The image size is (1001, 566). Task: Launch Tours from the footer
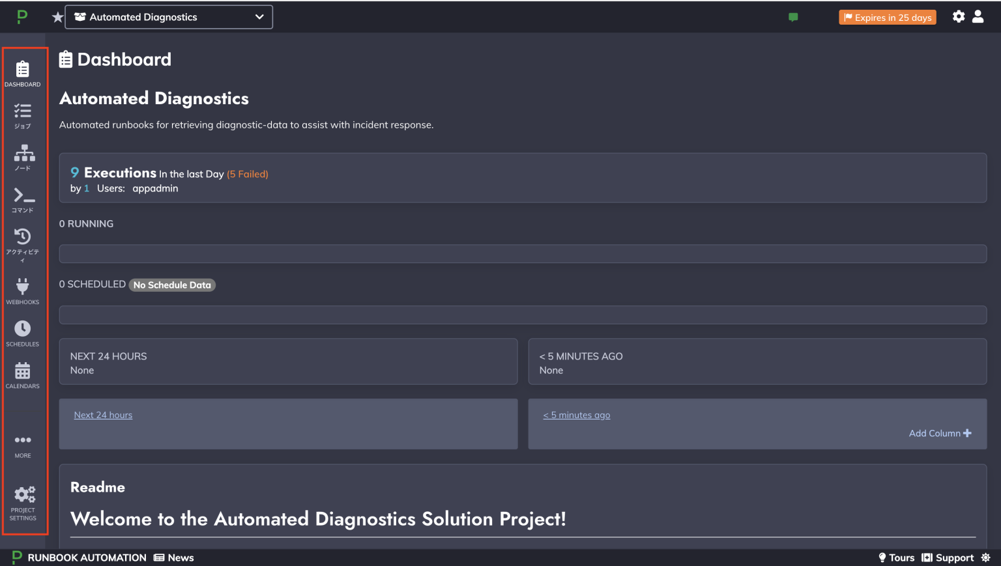pos(897,558)
